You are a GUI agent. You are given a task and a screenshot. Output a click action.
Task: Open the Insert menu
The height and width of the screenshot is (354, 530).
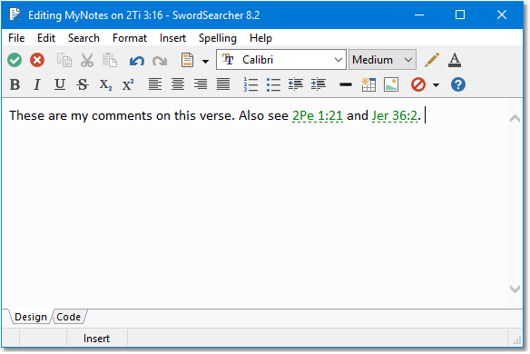click(x=172, y=38)
